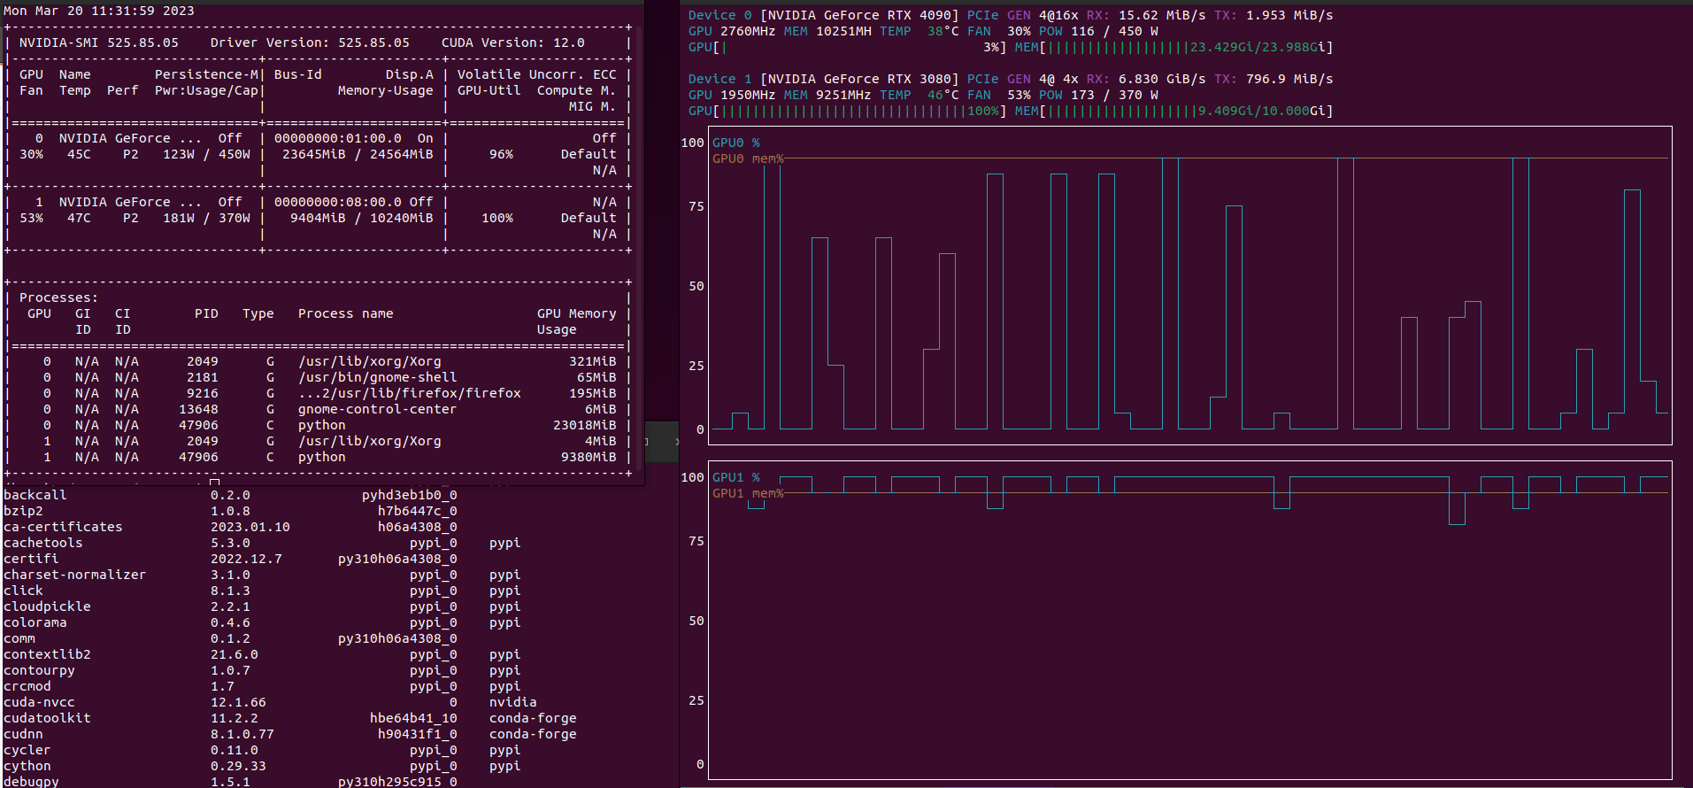Click Device 0 NVIDIA GeForce RTX 4090 label
Screen dimensions: 1693x788
coord(824,15)
